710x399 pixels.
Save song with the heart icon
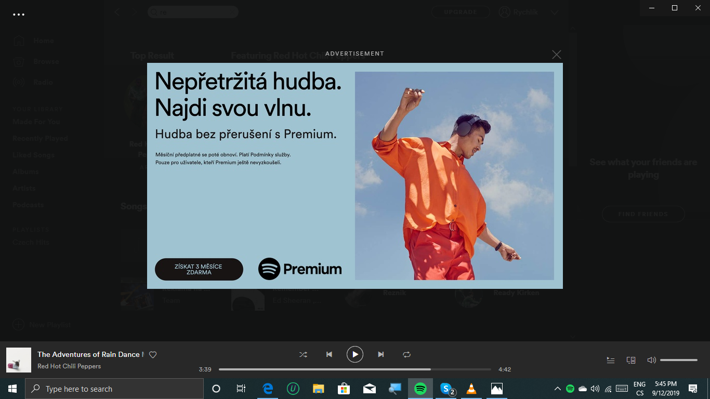coord(153,354)
